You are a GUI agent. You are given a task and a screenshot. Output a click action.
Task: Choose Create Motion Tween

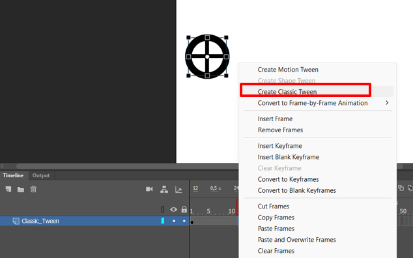(288, 70)
